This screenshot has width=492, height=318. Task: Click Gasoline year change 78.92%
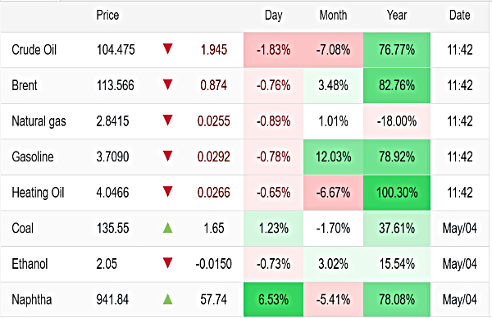tap(397, 157)
